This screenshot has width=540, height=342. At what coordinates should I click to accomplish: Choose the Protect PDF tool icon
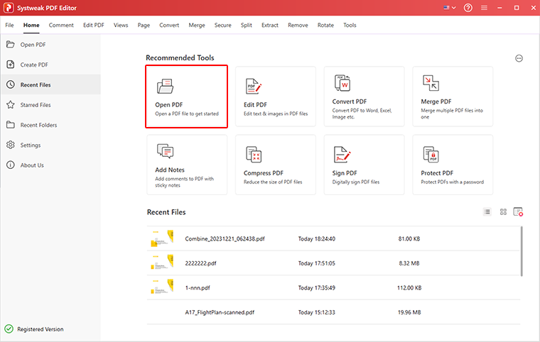tap(431, 155)
